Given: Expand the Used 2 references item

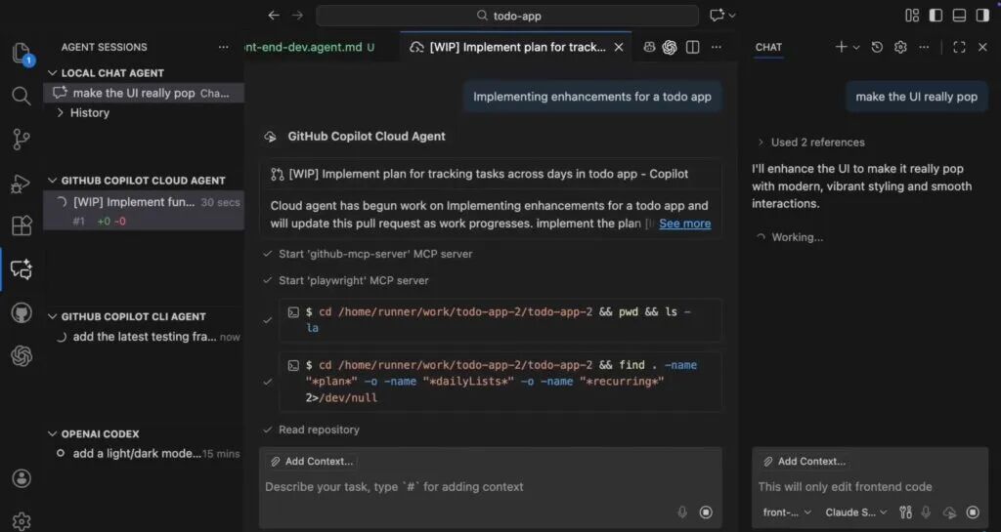Looking at the screenshot, I should [x=810, y=143].
